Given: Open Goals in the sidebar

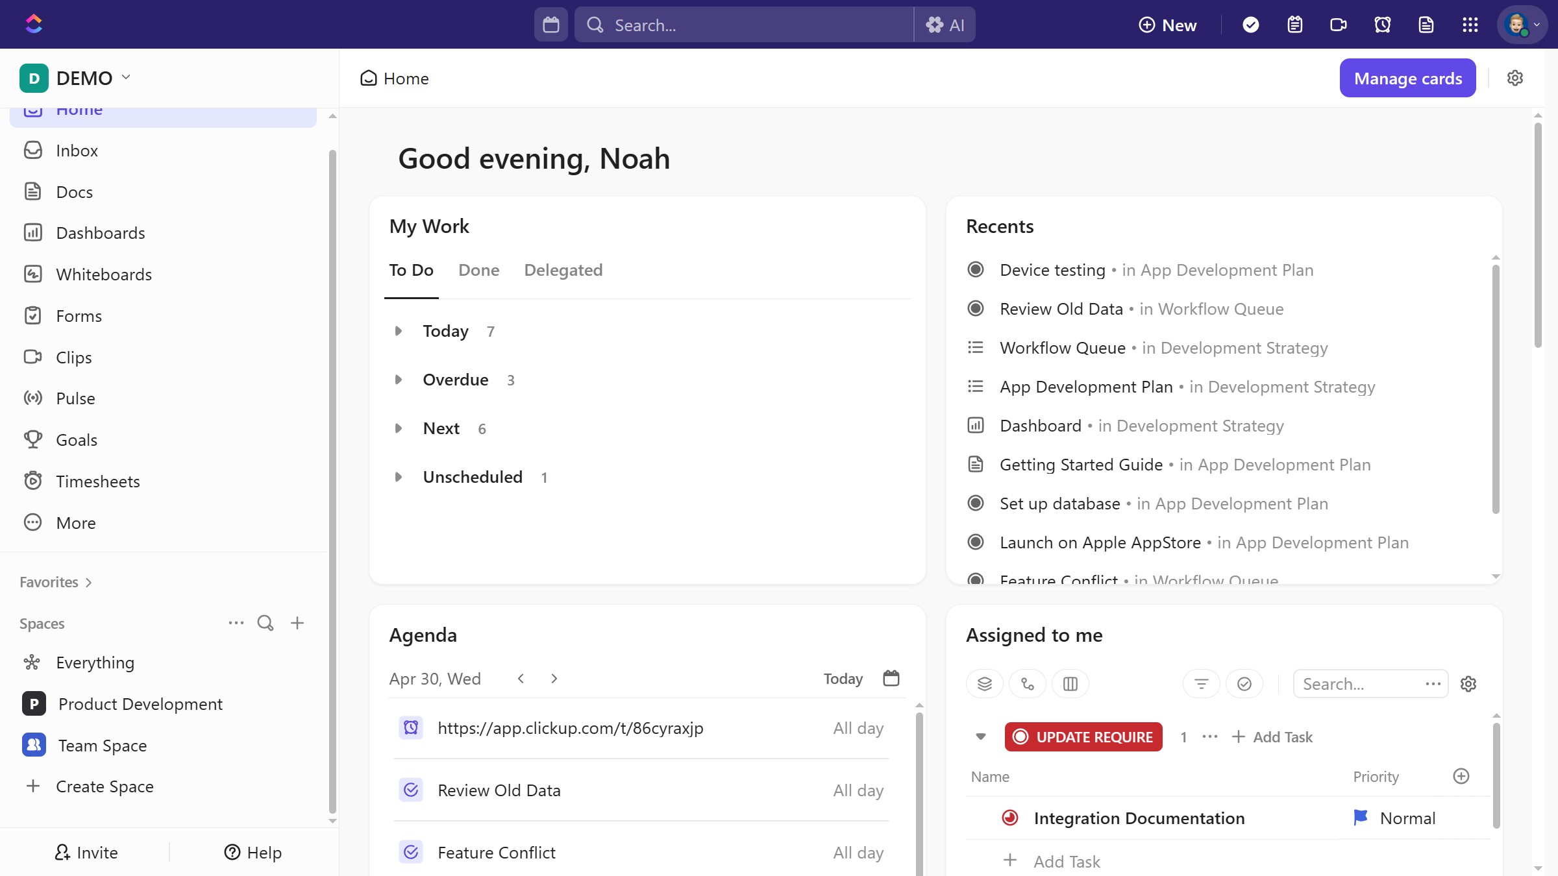Looking at the screenshot, I should tap(162, 440).
